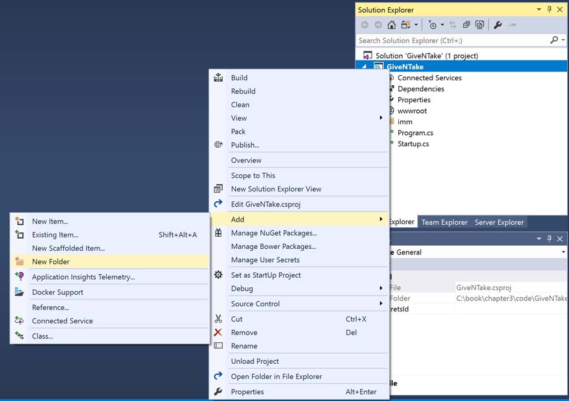569x401 pixels.
Task: Open the Solution Explorer window position dropdown
Action: (x=539, y=9)
